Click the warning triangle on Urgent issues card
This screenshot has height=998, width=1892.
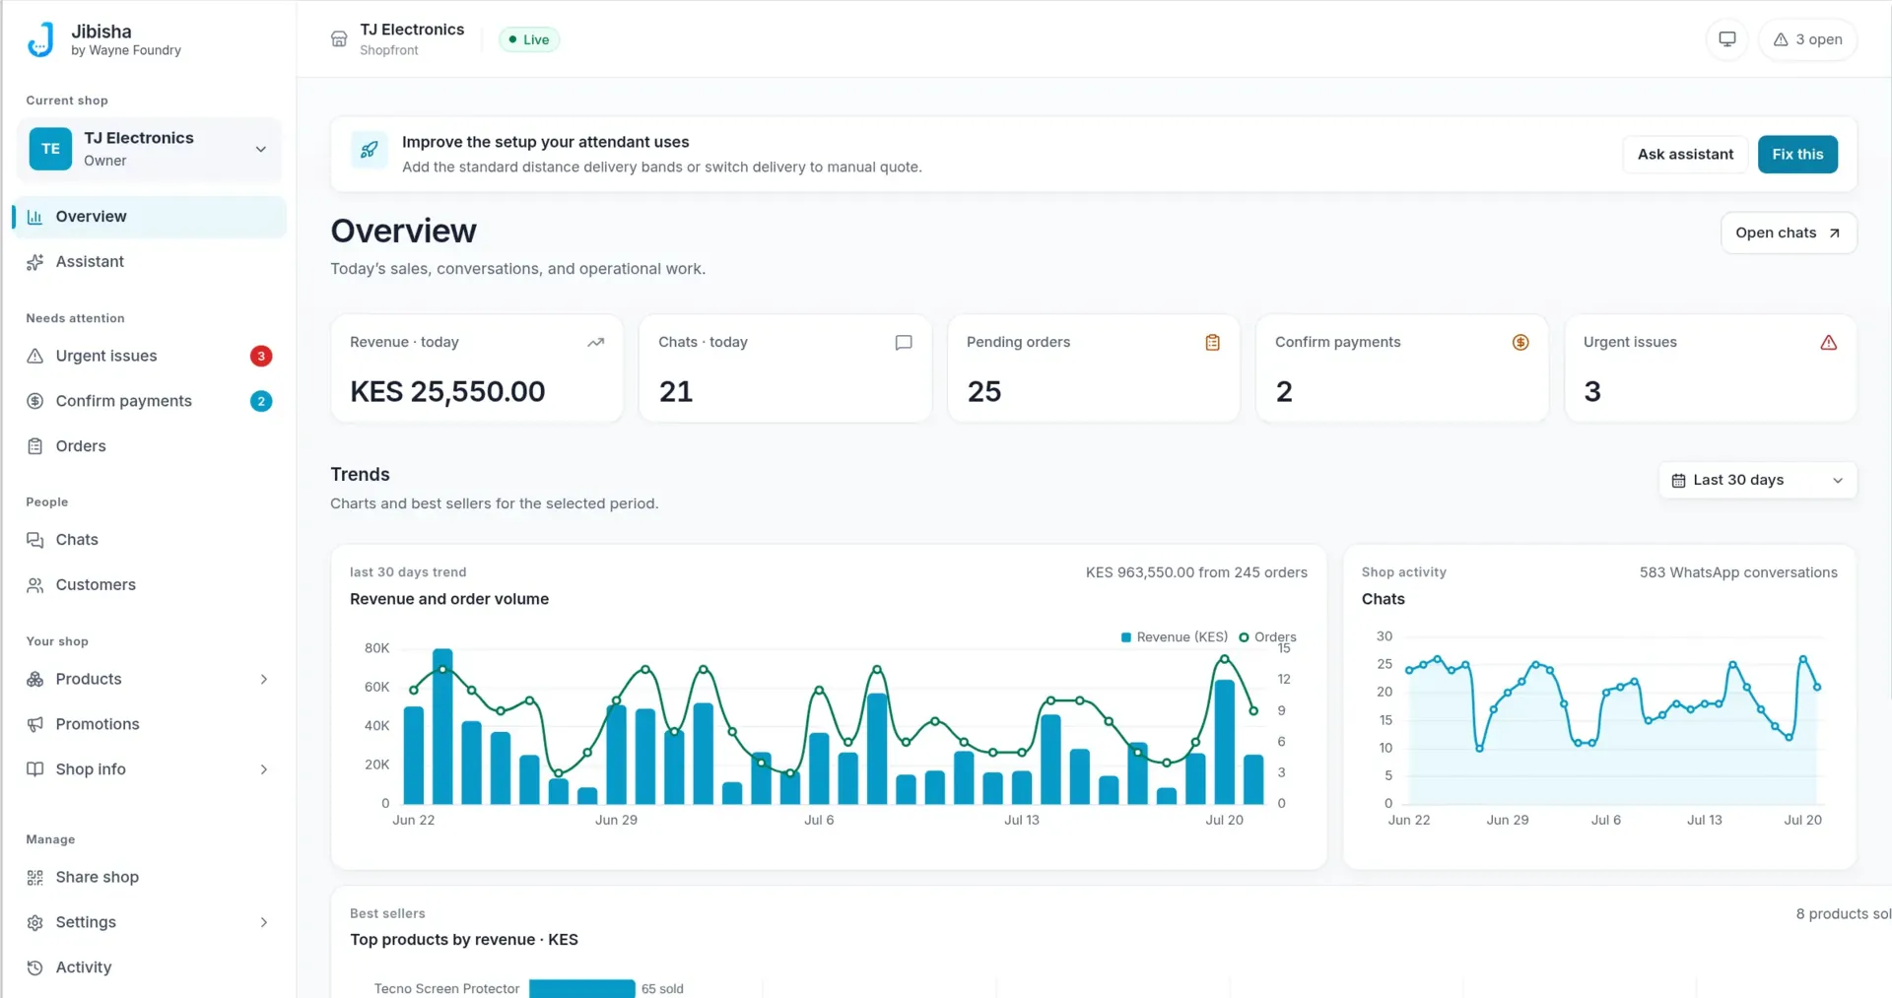coord(1829,342)
